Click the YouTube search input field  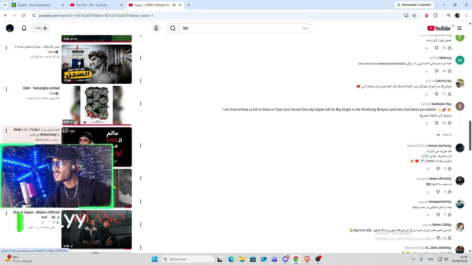tap(246, 28)
